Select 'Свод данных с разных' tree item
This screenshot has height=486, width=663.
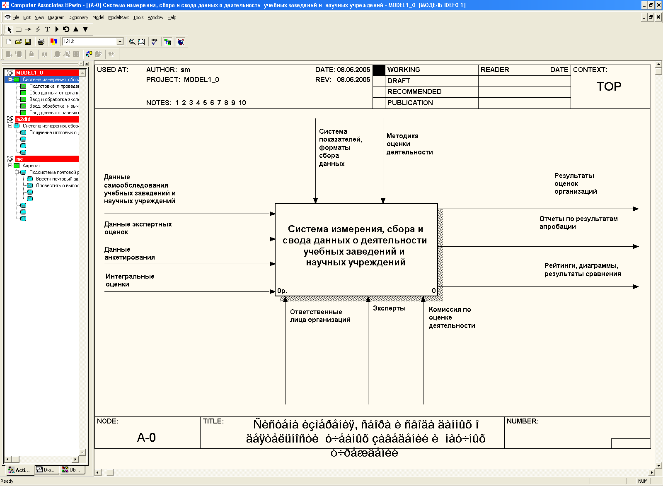(x=54, y=113)
